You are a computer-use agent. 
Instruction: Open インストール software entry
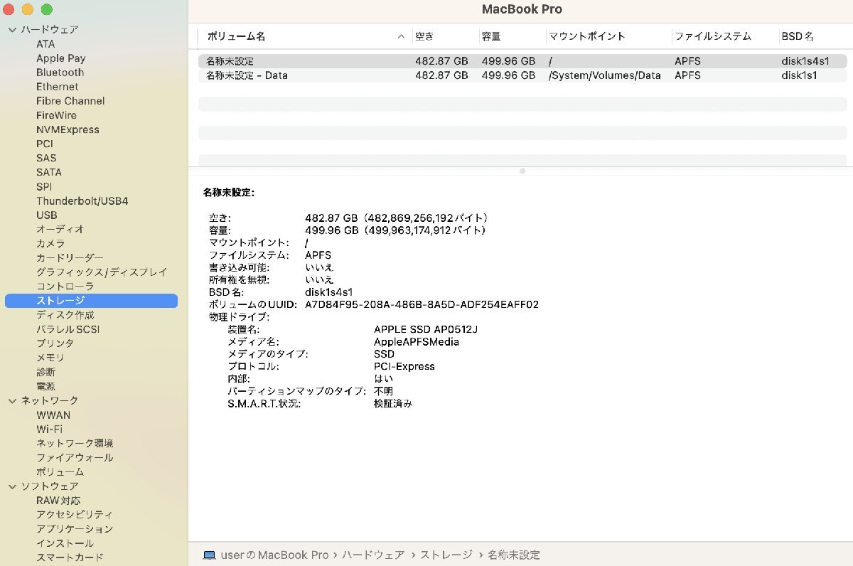click(x=65, y=543)
